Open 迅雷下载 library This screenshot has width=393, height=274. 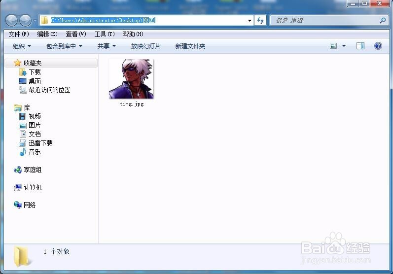point(40,143)
